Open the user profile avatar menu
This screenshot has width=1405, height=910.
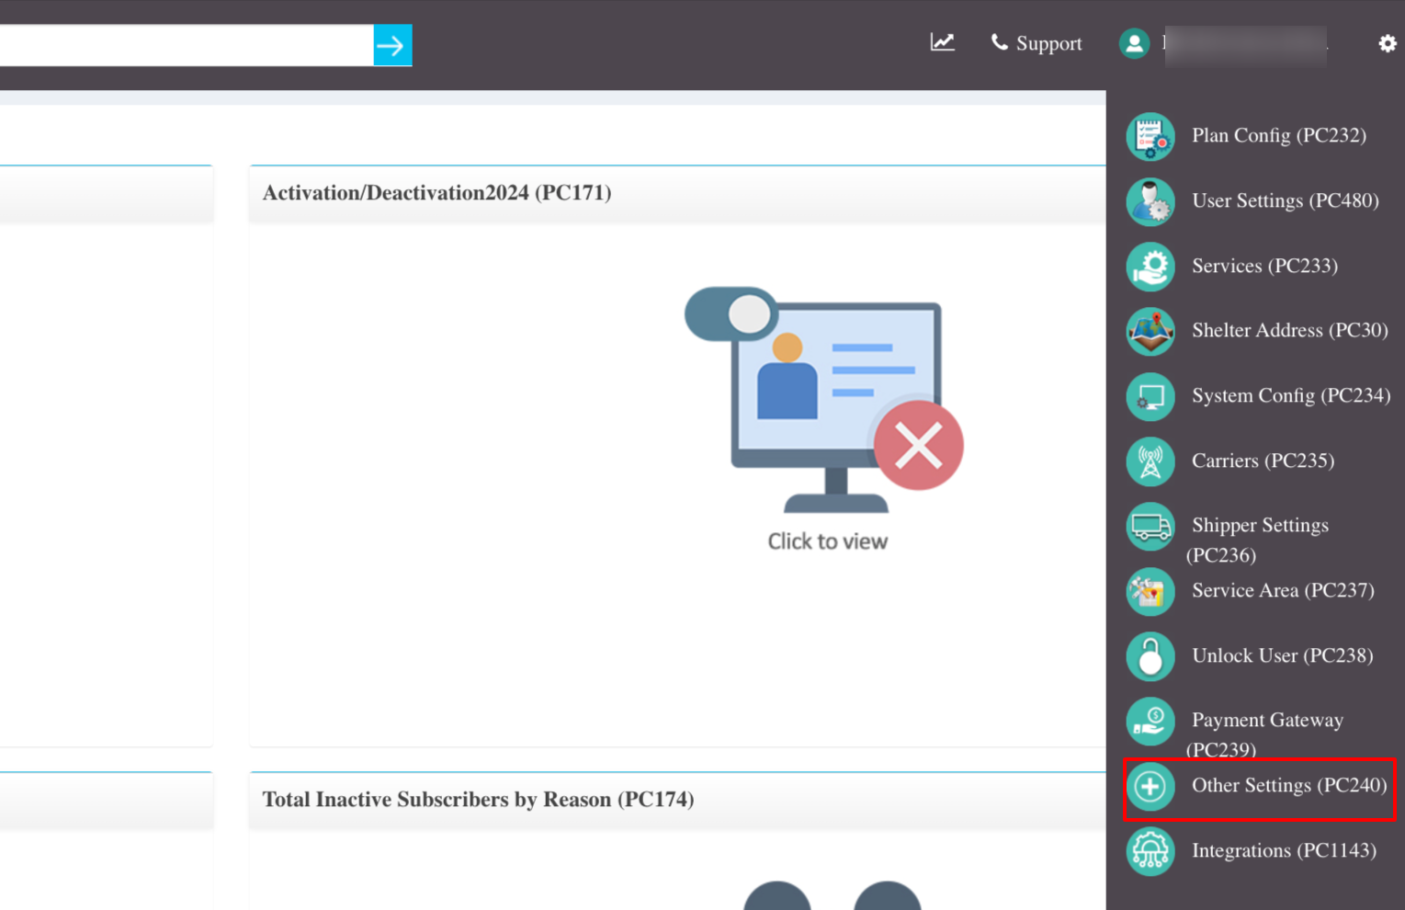pos(1134,43)
